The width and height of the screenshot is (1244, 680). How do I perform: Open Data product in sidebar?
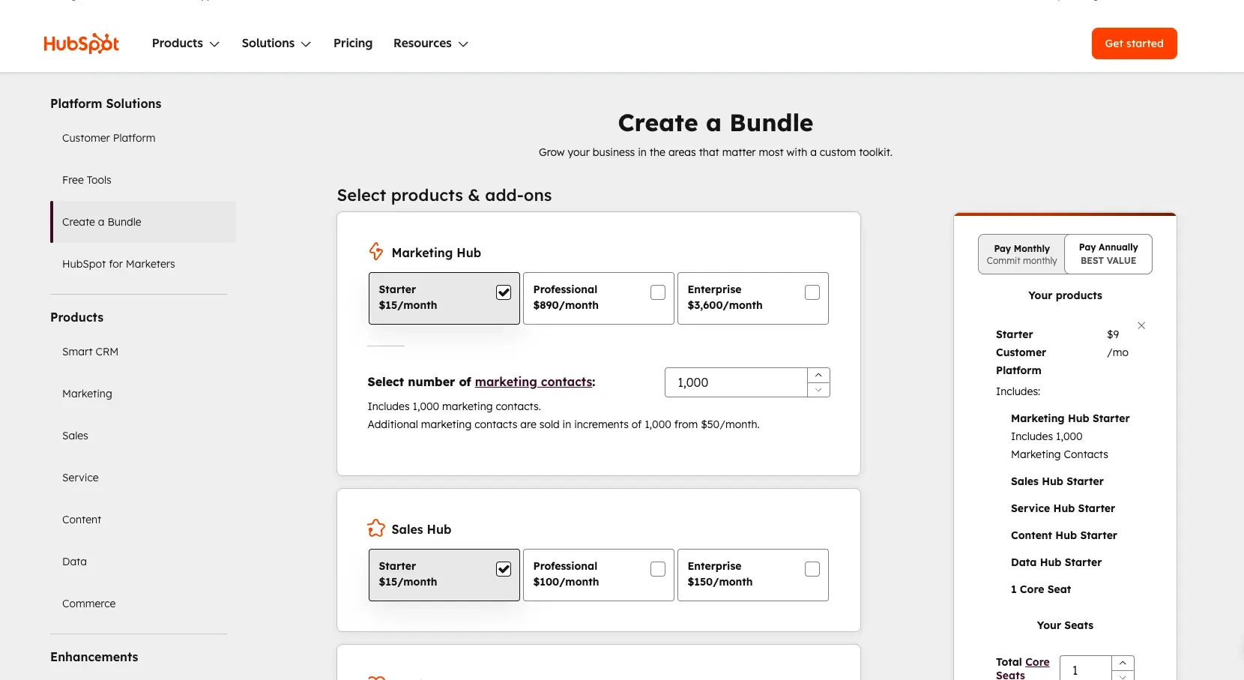(x=74, y=562)
